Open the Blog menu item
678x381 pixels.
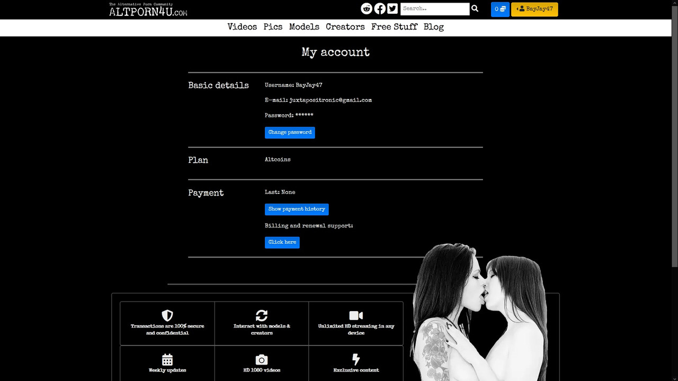(434, 27)
